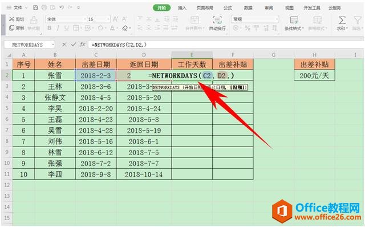The height and width of the screenshot is (227, 365).
Task: Center text horizontally
Action: click(148, 28)
